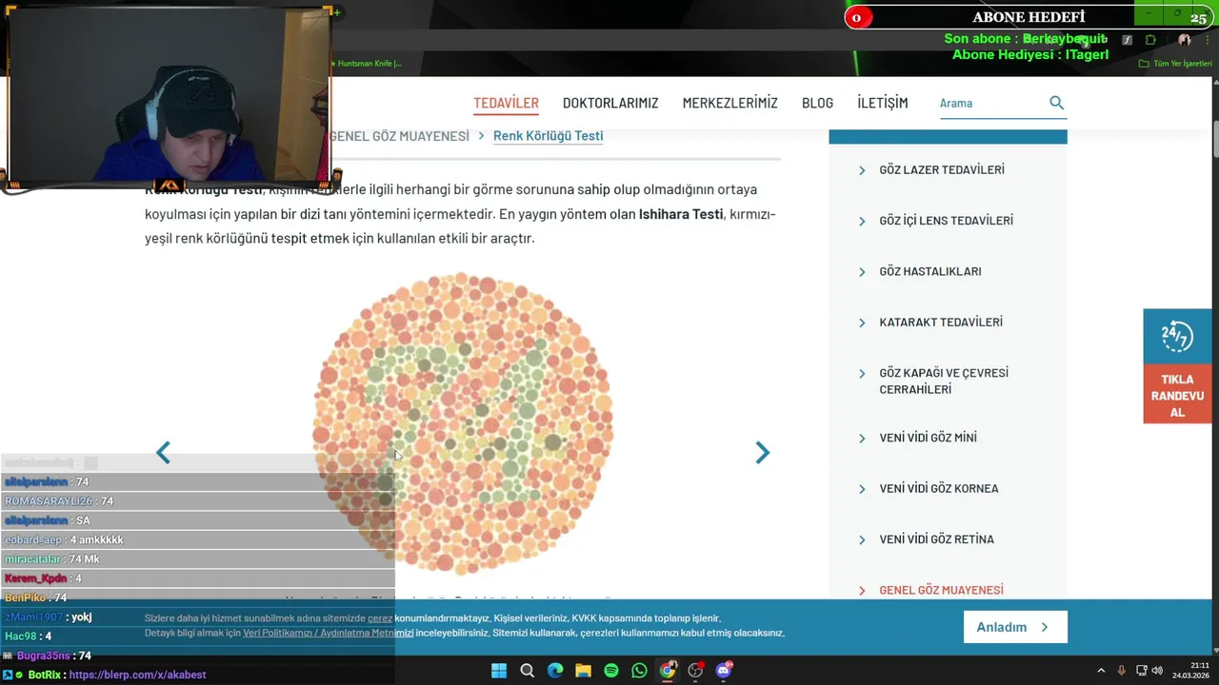
Task: Accept cookies with Anladım button
Action: pos(1015,627)
